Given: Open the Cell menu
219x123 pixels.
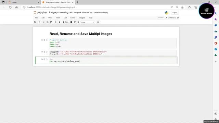Looking at the screenshot, I should (x=65, y=18).
